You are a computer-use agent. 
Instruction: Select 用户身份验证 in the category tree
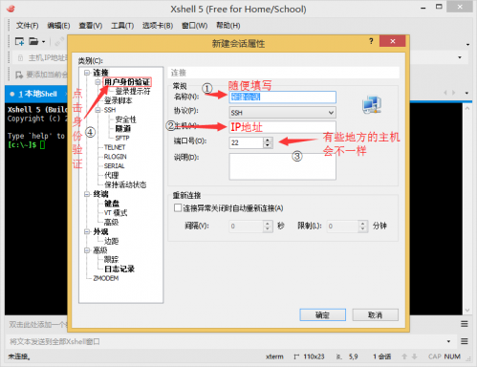(127, 82)
